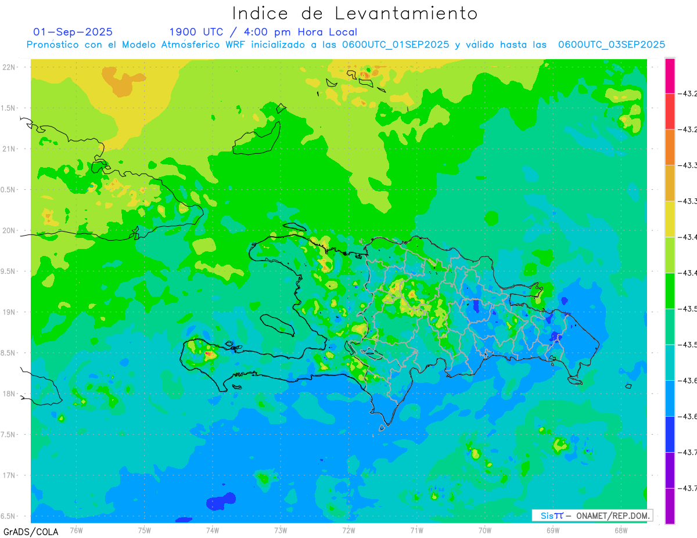
Task: Click the 76W longitude label
Action: [76, 530]
